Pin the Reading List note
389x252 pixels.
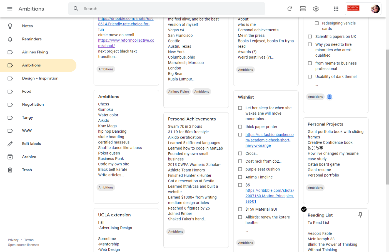click(x=360, y=215)
